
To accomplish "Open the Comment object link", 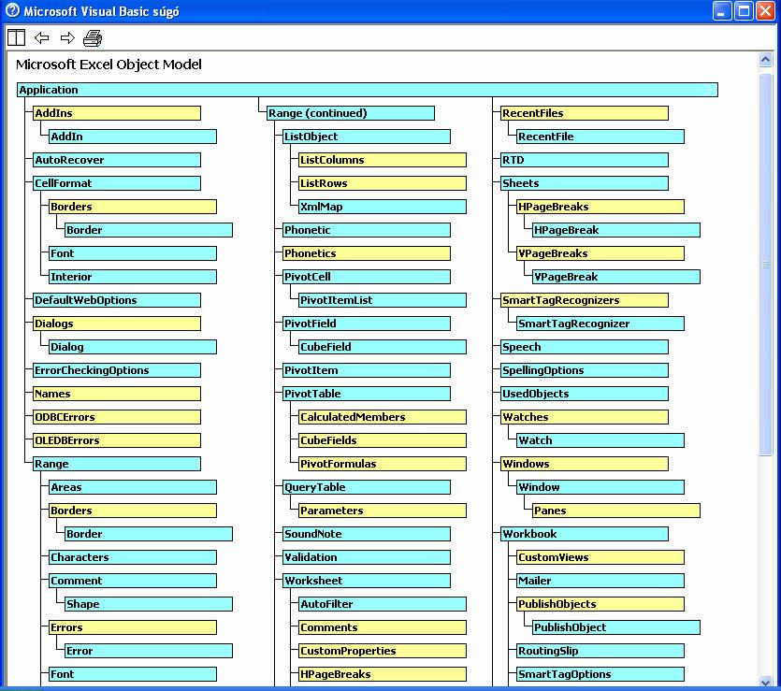I will (133, 581).
